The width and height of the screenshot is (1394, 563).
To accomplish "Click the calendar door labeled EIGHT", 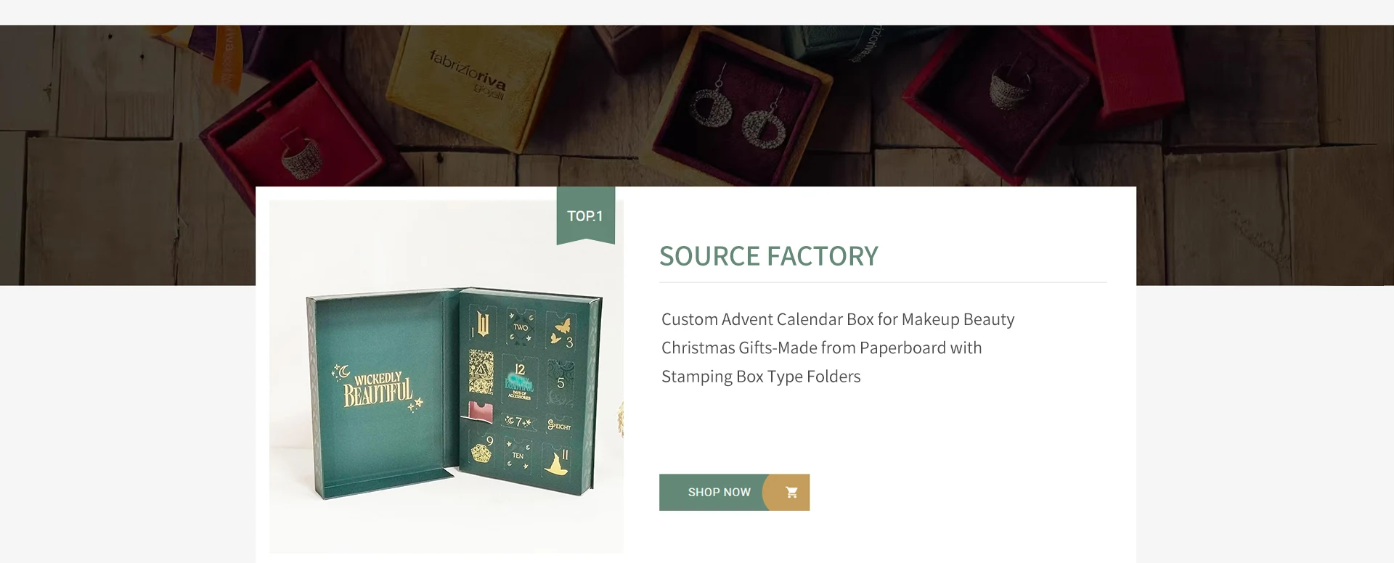I will tap(560, 425).
